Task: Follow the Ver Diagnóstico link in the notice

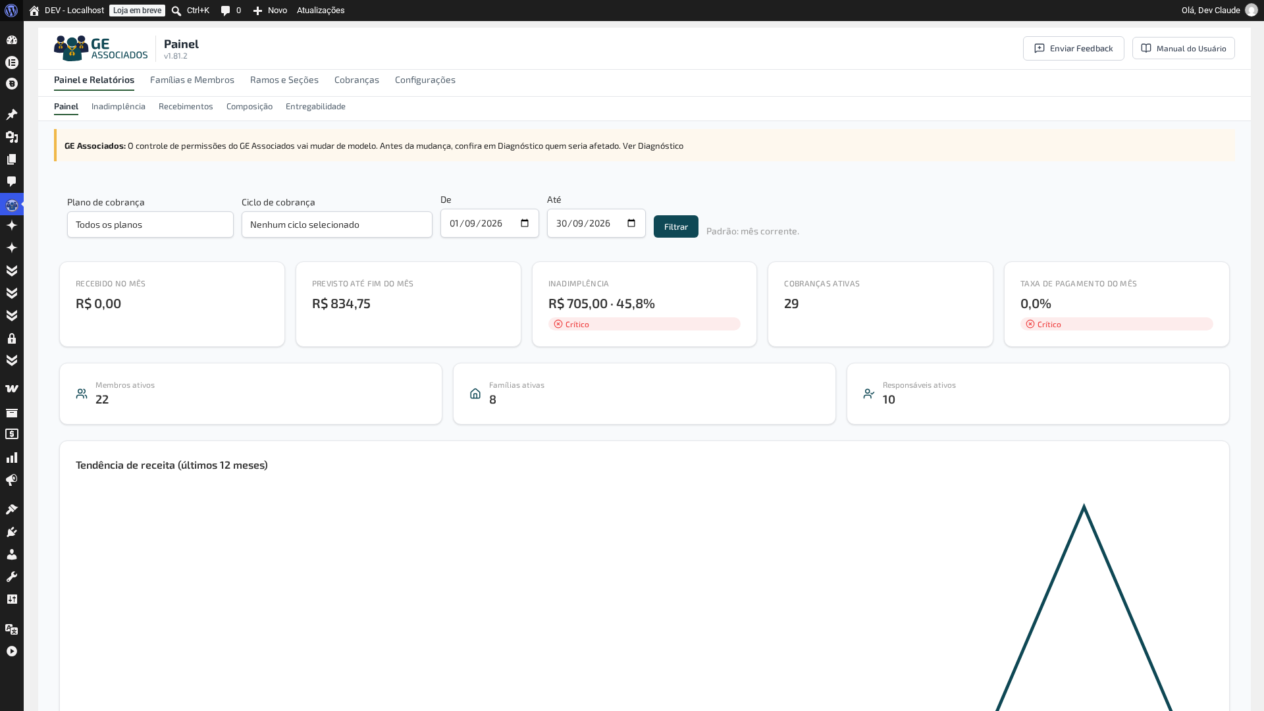Action: 653,145
